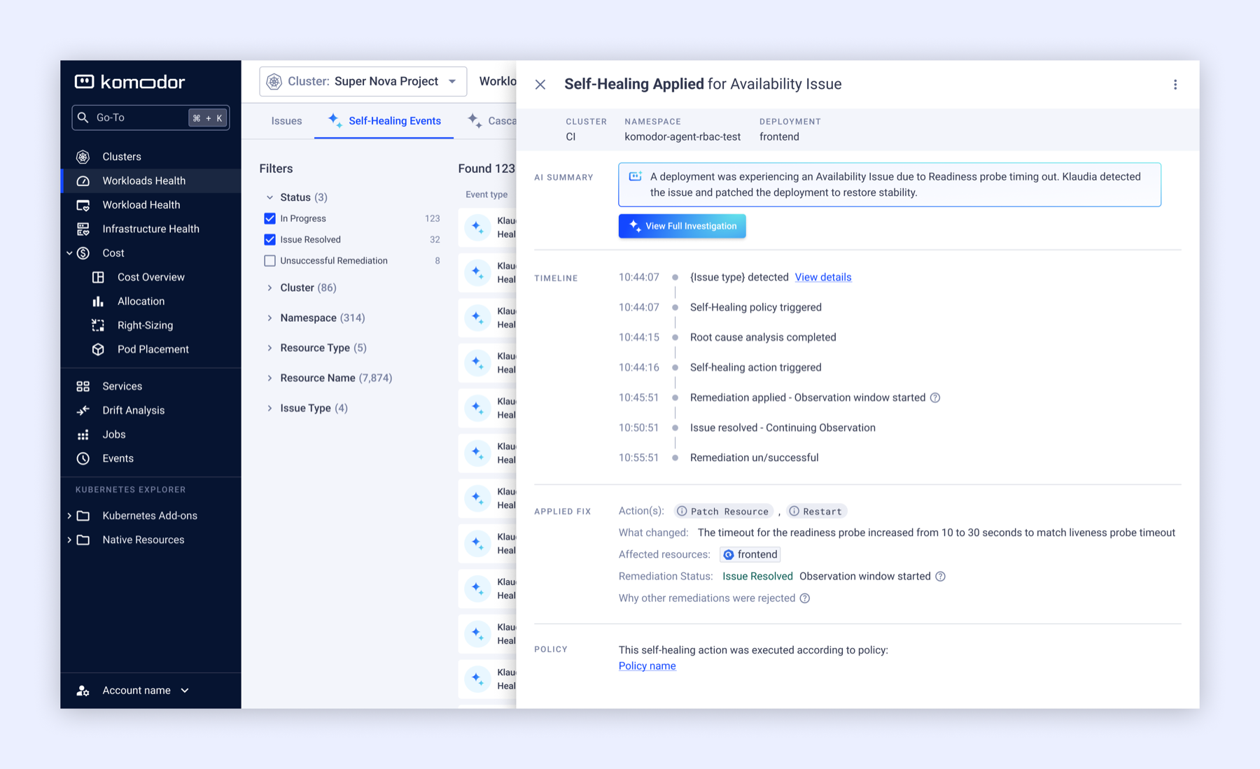1260x769 pixels.
Task: Expand the Cluster filter group
Action: coord(269,288)
